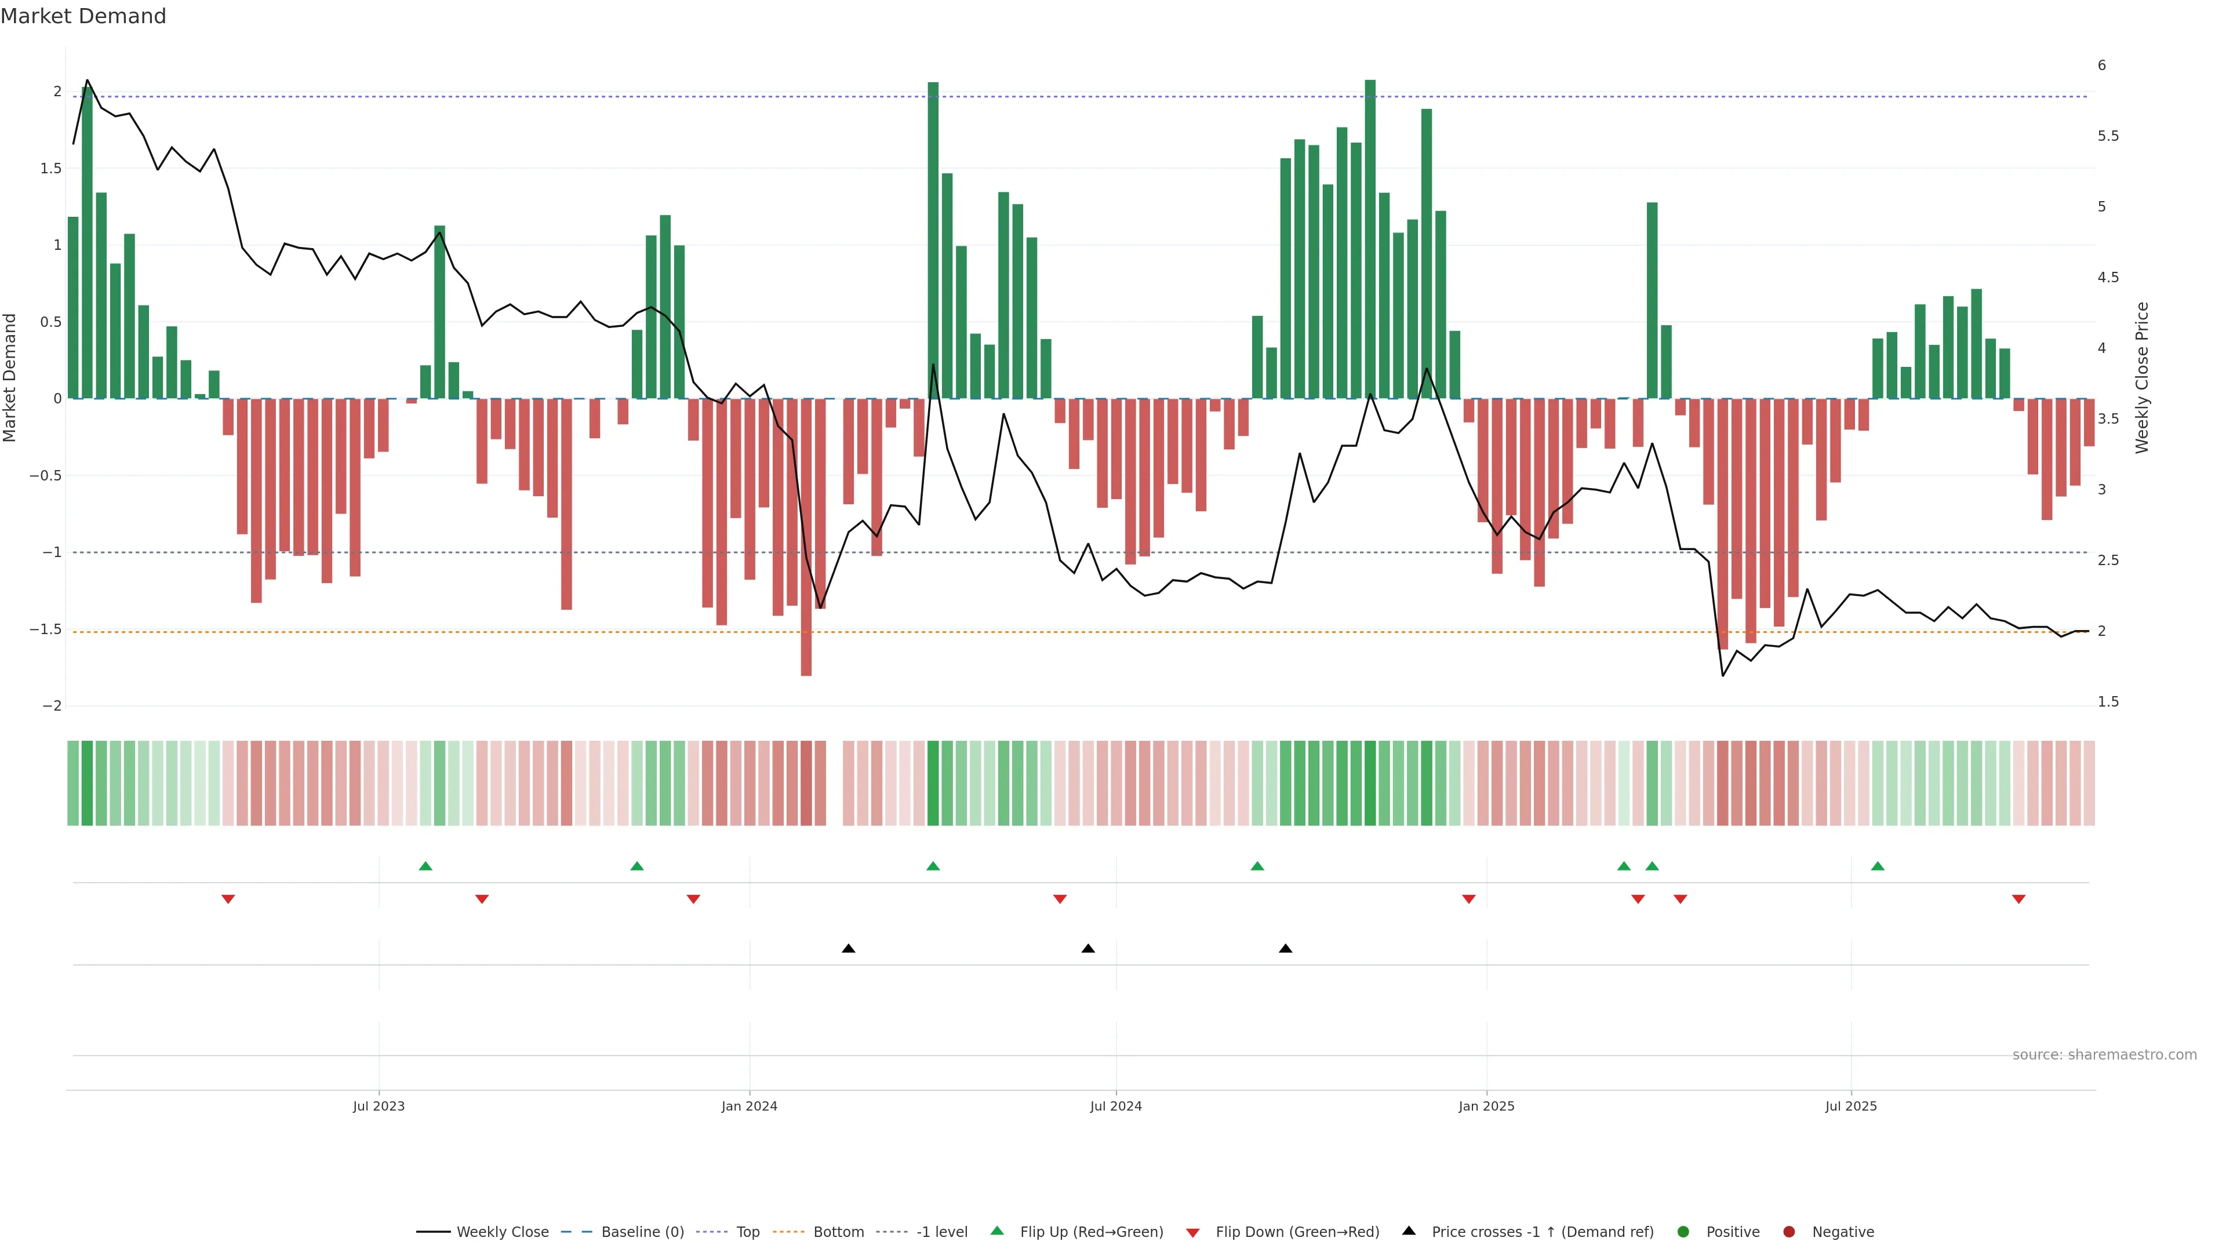Click the leftmost green Flip Up marker
The width and height of the screenshot is (2226, 1252).
point(425,866)
